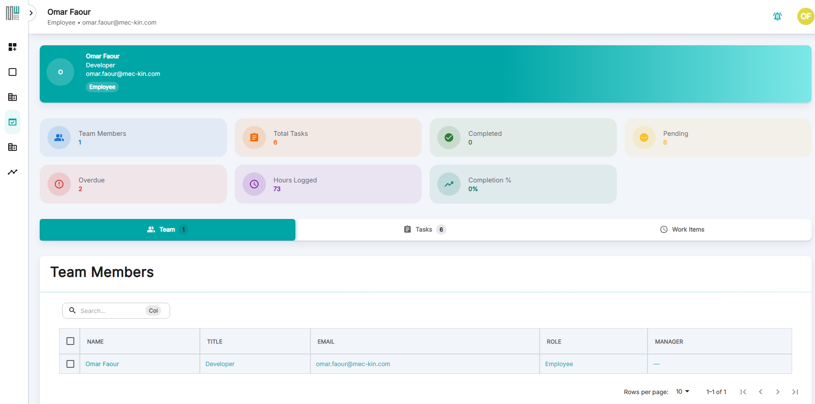Screen dimensions: 815x404
Task: Click the Total Tasks clipboard icon
Action: point(254,138)
